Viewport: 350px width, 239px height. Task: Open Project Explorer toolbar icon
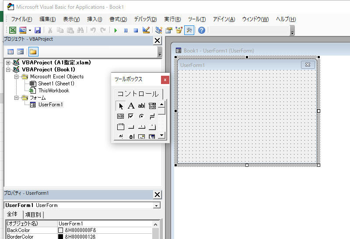(159, 30)
